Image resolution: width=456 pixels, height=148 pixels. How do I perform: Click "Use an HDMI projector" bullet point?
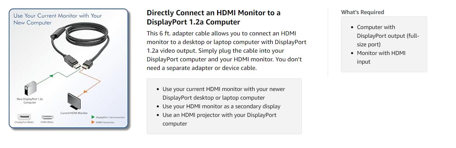point(219,119)
